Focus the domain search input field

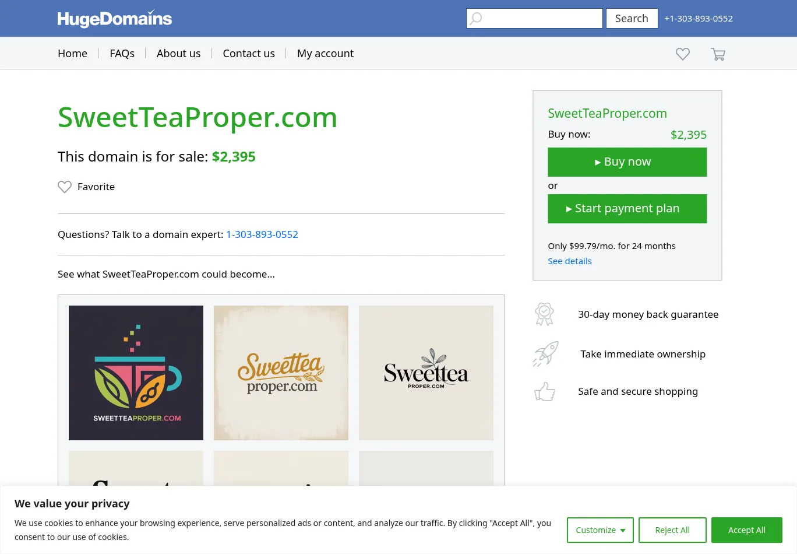[x=542, y=18]
